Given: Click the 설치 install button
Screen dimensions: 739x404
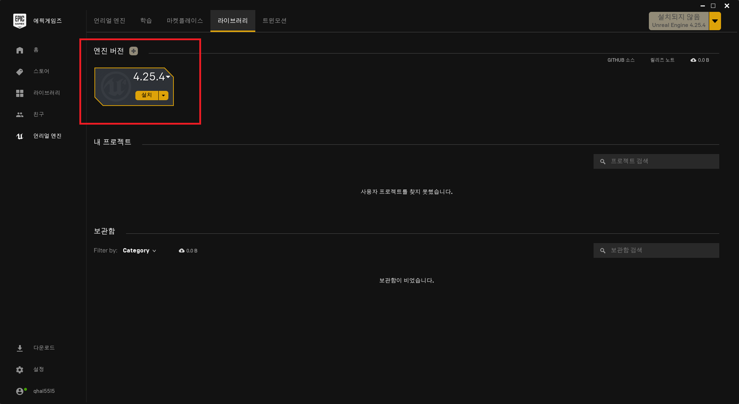Looking at the screenshot, I should pos(147,95).
